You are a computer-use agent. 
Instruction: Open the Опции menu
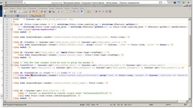(52, 8)
